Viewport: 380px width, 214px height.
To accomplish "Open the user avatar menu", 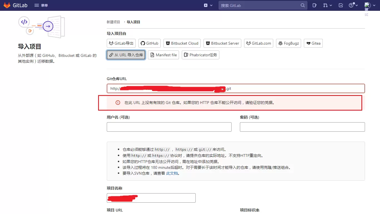I will pyautogui.click(x=369, y=5).
